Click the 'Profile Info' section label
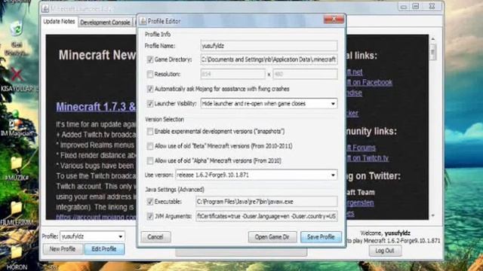Viewport: 483px width, 271px height. pos(158,34)
